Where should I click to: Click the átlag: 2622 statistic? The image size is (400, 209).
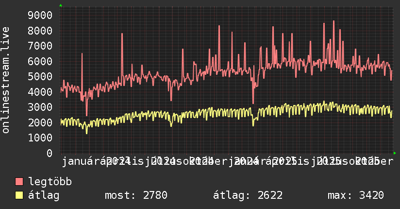(x=248, y=195)
